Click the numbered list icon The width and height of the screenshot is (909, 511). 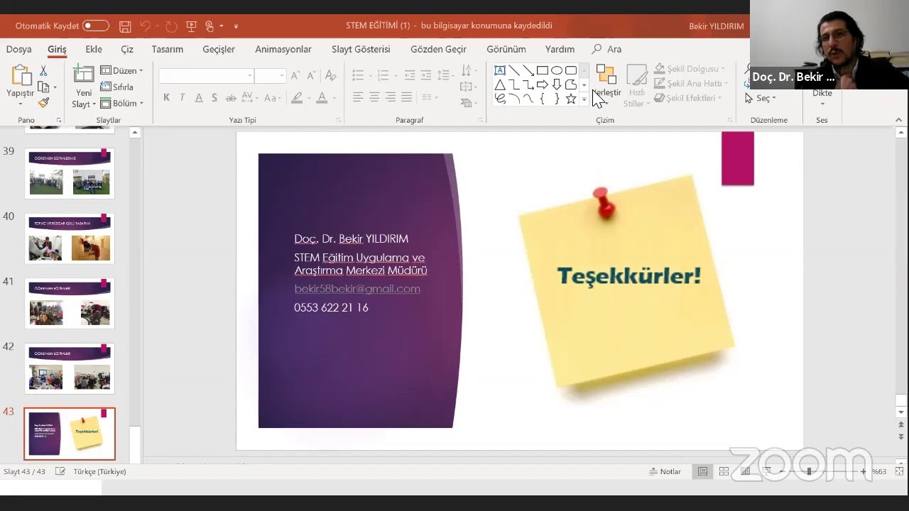(383, 75)
